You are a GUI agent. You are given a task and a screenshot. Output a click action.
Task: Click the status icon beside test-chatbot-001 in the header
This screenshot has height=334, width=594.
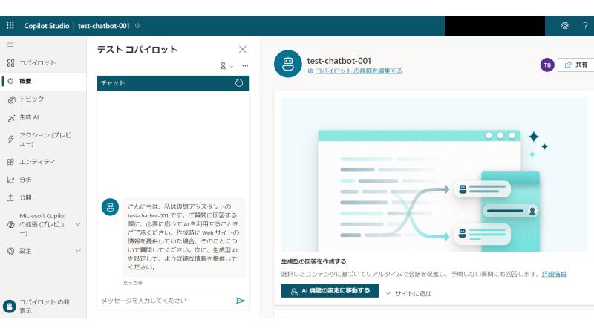click(137, 26)
